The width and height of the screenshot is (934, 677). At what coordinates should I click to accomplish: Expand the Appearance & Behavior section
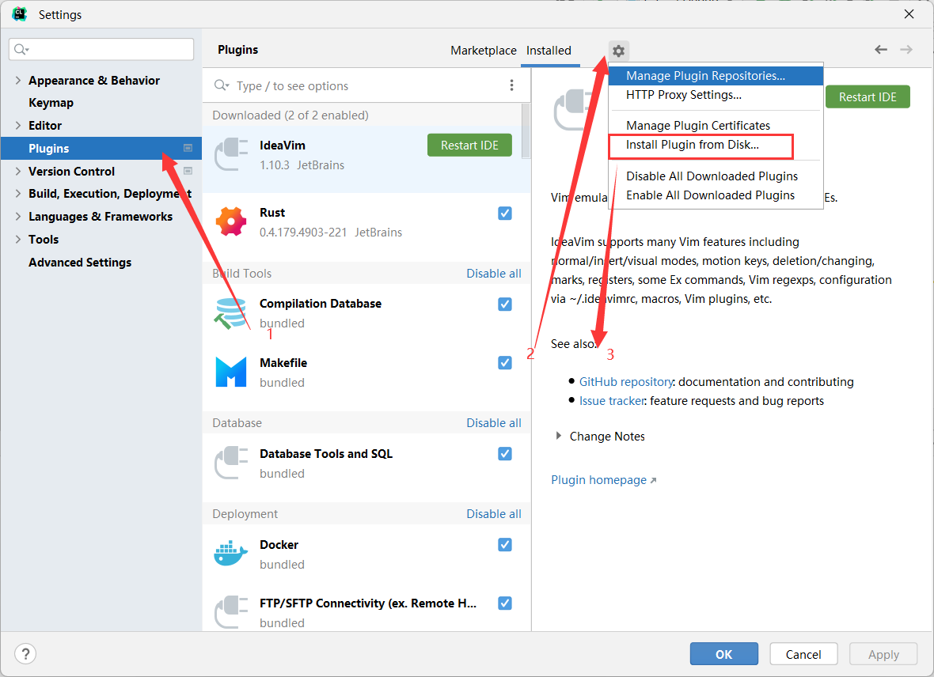tap(18, 81)
